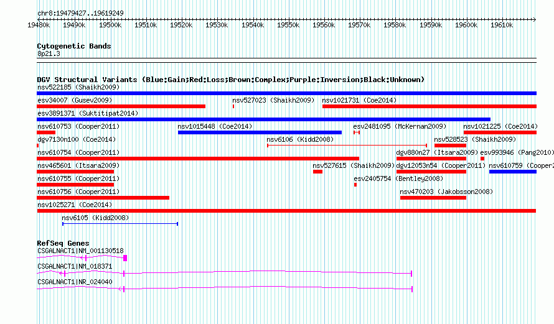Open the nsv465601 (Itsara2009) label
Viewport: 554px width, 324px height.
[x=78, y=165]
